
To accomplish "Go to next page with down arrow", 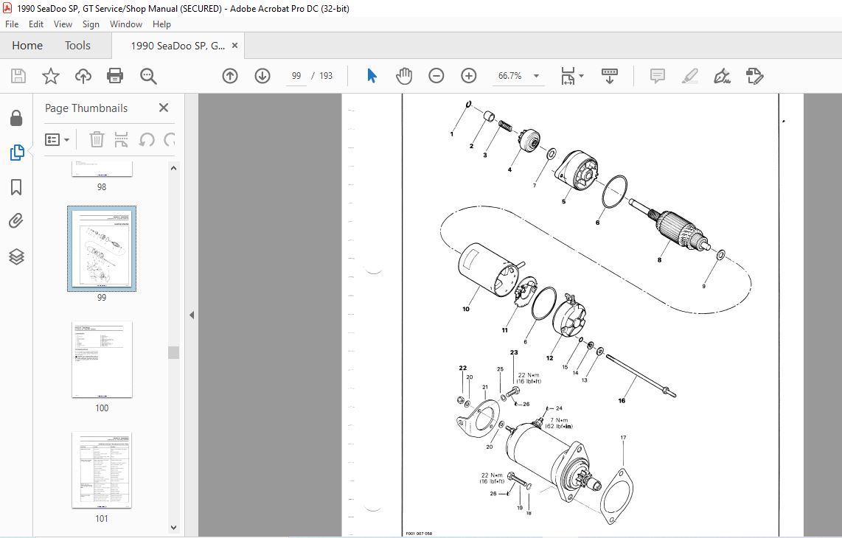I will click(262, 76).
